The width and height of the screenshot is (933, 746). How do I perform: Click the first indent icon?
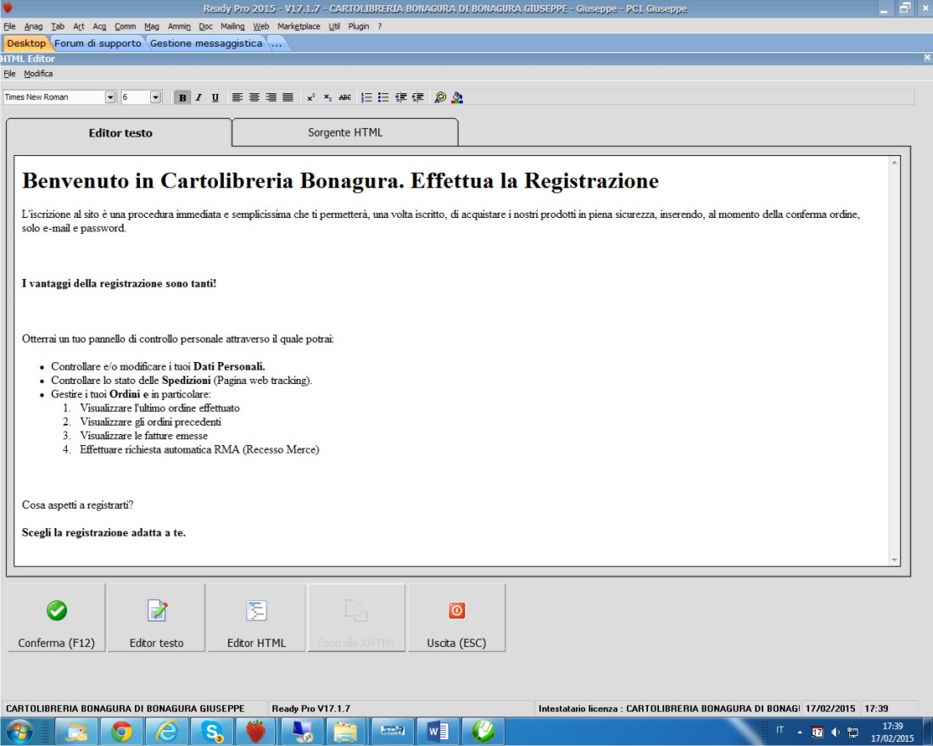pyautogui.click(x=401, y=97)
